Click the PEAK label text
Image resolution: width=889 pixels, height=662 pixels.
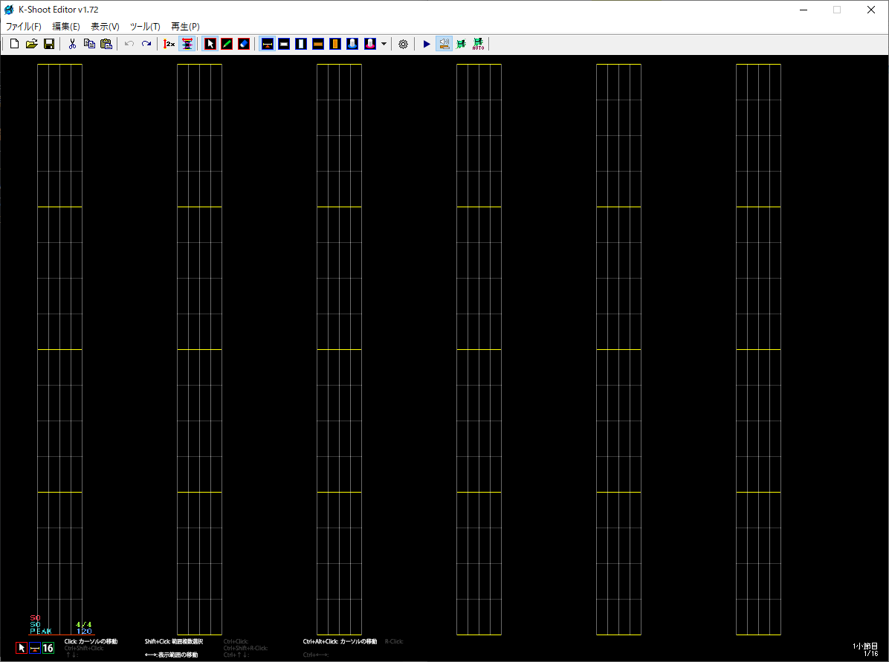click(x=41, y=631)
